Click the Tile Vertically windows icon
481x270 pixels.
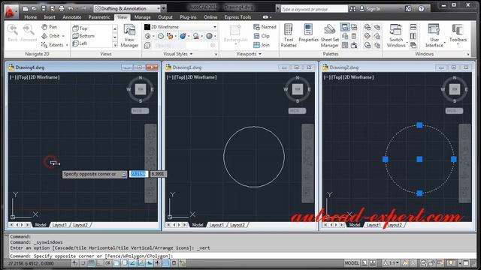tap(413, 36)
